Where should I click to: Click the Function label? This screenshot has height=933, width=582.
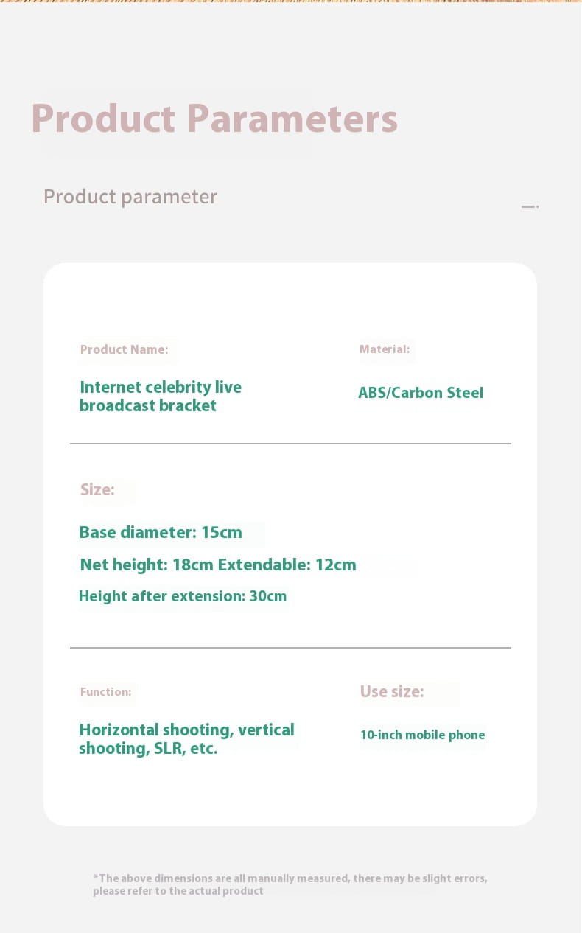tap(105, 692)
